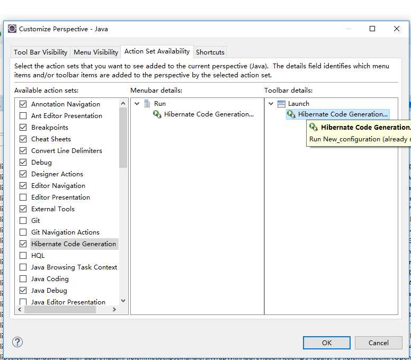Enable the Git action set checkbox
The image size is (411, 360).
point(23,220)
